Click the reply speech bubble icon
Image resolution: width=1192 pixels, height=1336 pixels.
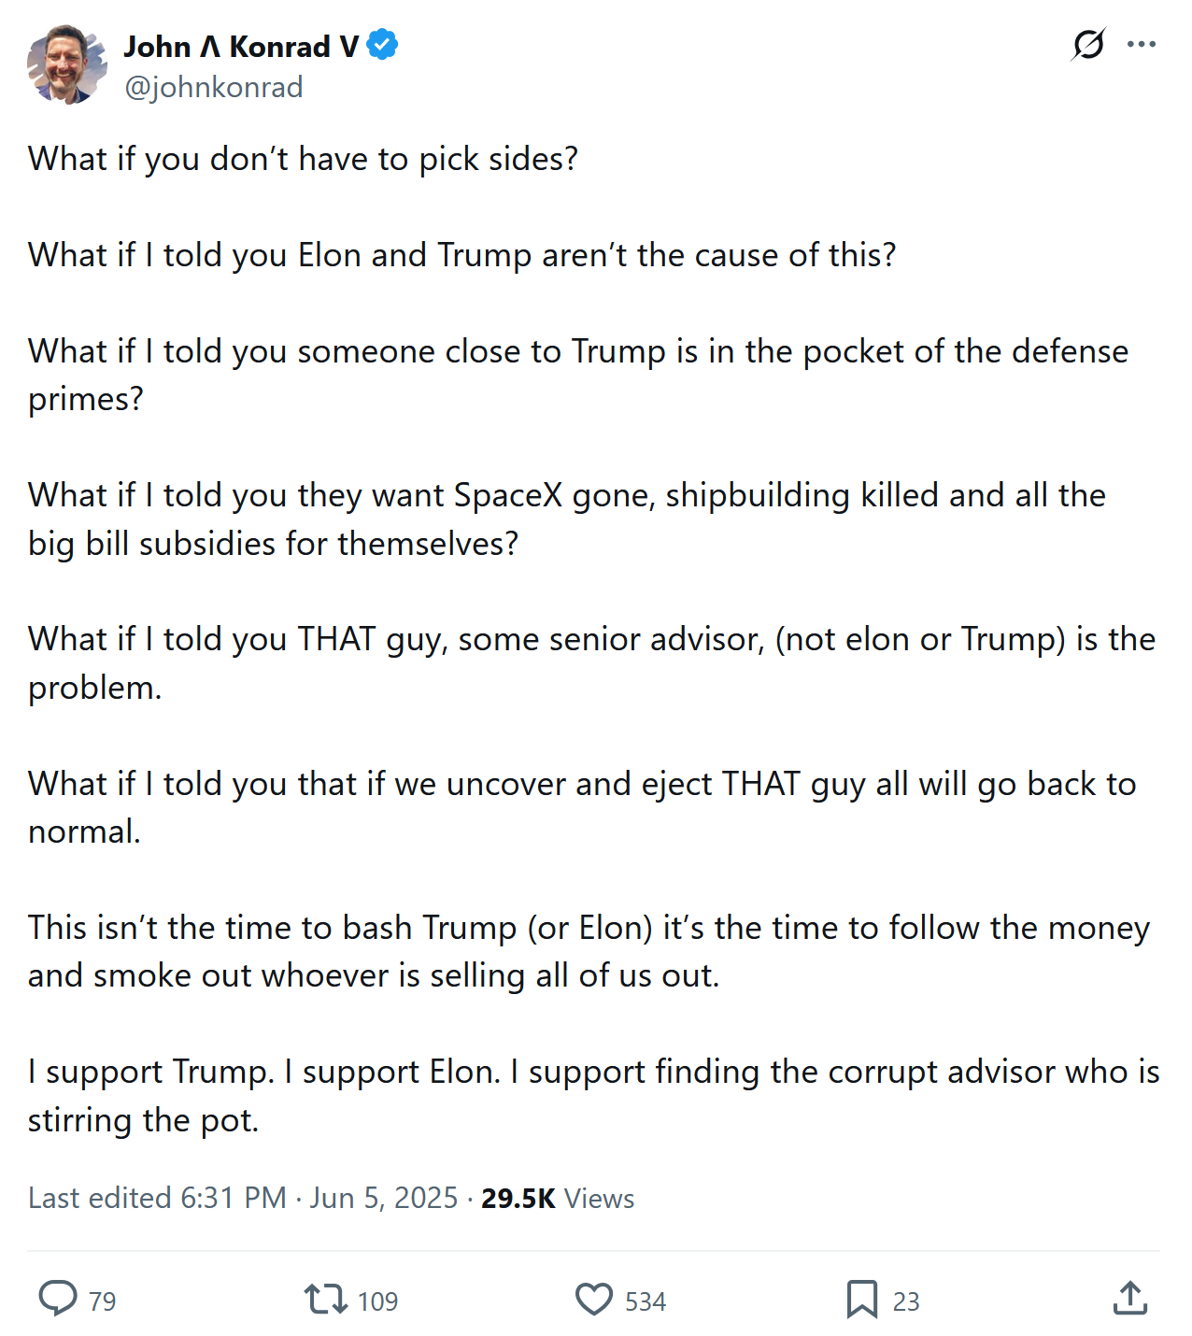tap(58, 1299)
